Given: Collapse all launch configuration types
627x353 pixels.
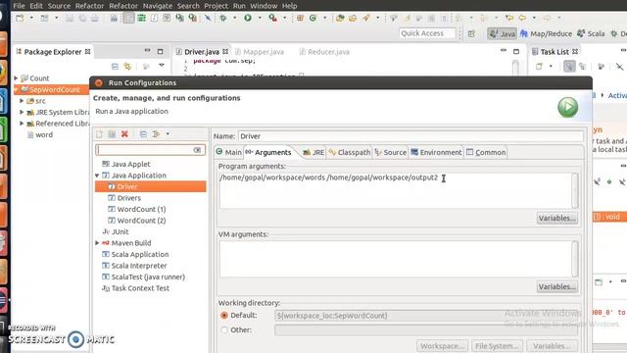Looking at the screenshot, I should pos(143,134).
